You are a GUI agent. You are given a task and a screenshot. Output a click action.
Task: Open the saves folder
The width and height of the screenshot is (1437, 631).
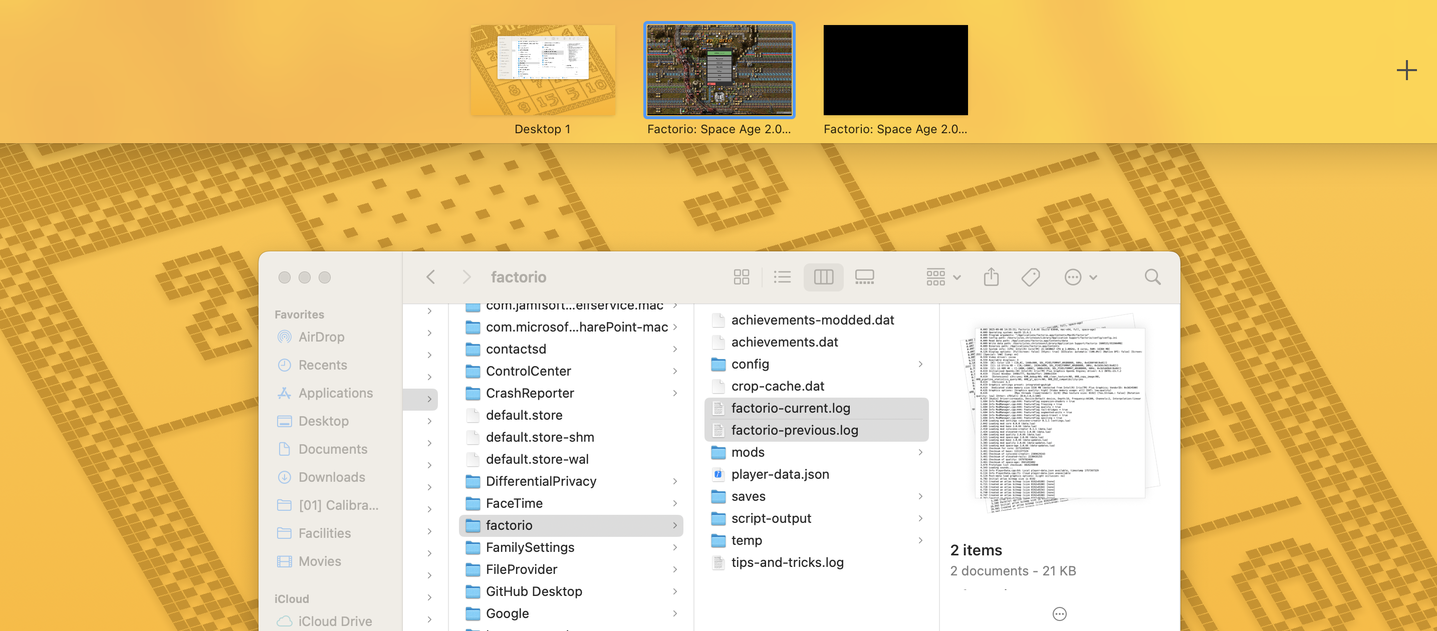coord(816,496)
